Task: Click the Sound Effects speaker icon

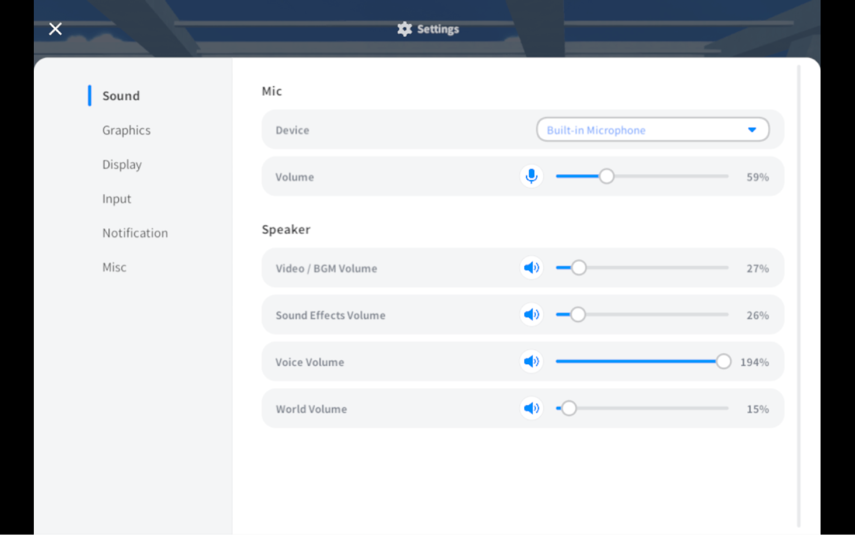Action: tap(531, 314)
